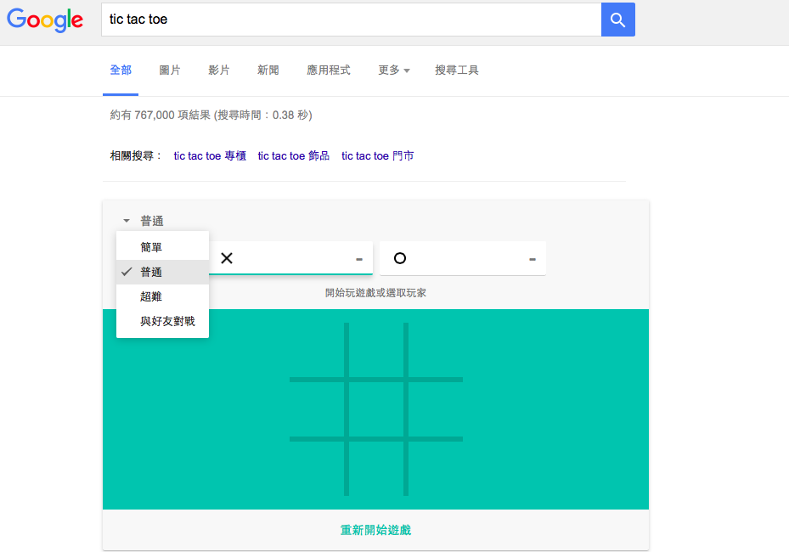
Task: Select 與好友對戰 mode
Action: [x=162, y=322]
